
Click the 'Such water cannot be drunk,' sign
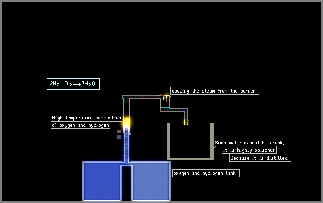click(x=250, y=143)
